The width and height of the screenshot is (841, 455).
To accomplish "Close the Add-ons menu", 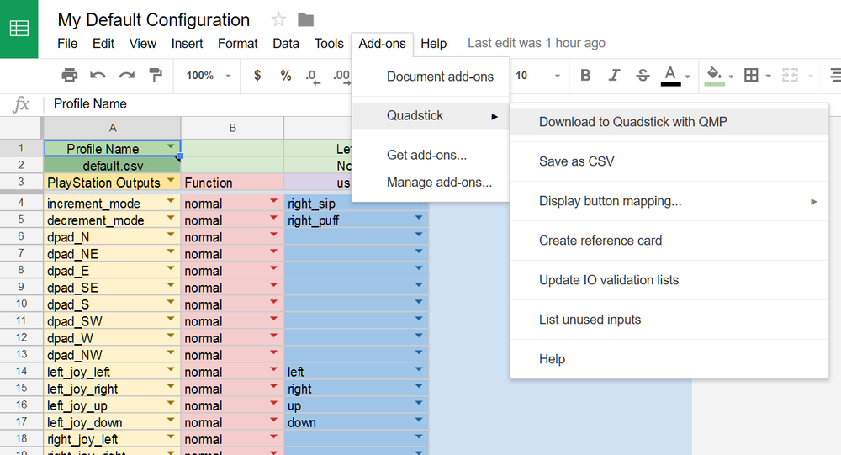I will coord(383,44).
